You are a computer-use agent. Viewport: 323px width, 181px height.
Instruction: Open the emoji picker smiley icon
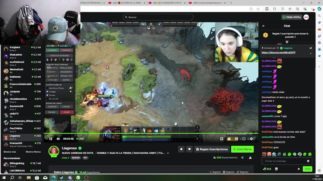click(x=308, y=161)
